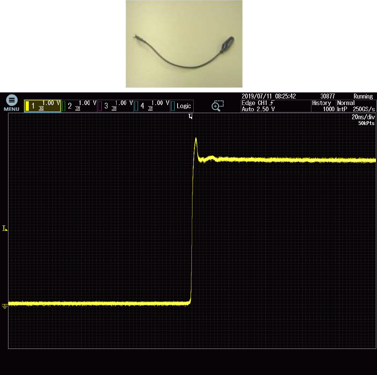Click the 30877 acquisition counter
377x375 pixels.
pos(328,96)
